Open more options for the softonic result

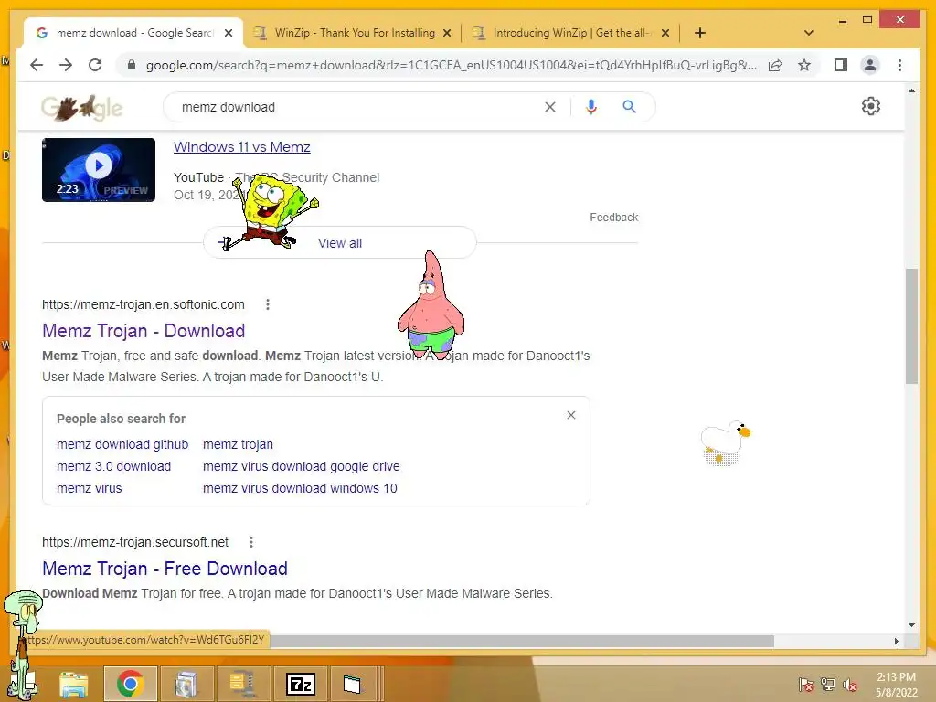point(268,304)
